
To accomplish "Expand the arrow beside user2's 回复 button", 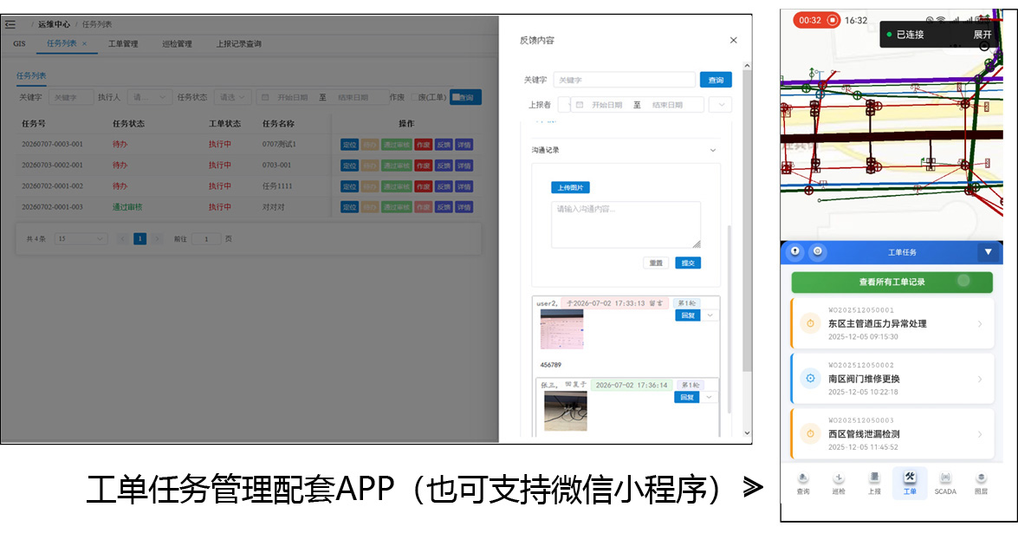I will 710,315.
